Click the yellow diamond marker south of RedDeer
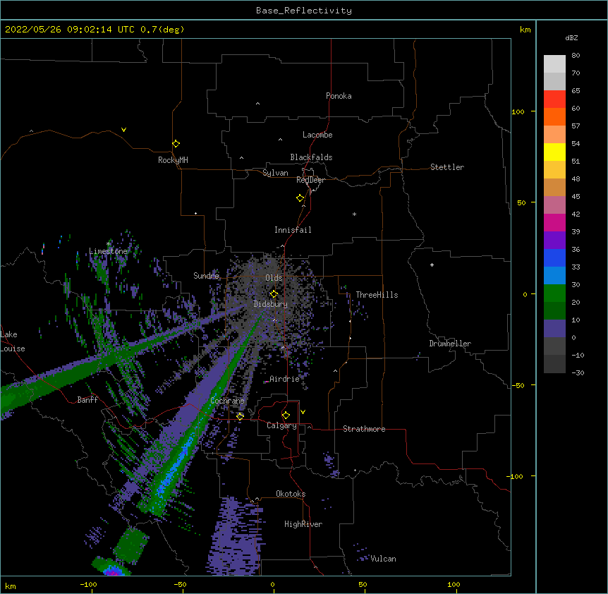Screen dimensions: 608x594 (300, 198)
